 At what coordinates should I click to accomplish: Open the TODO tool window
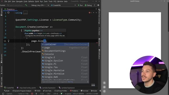(x=37, y=91)
